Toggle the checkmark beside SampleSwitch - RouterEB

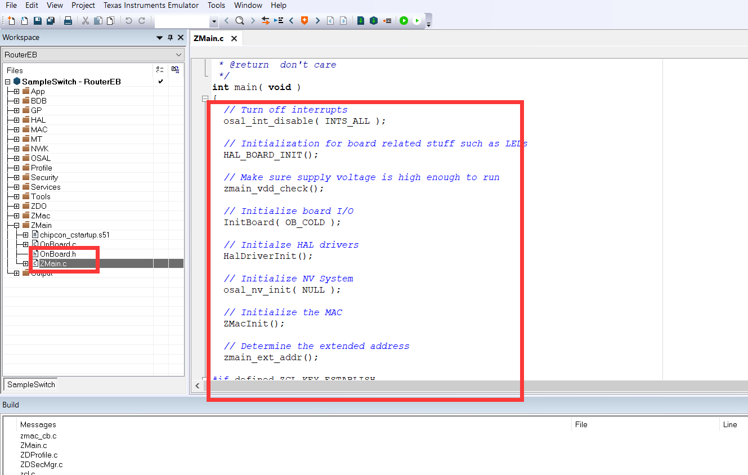pos(160,80)
